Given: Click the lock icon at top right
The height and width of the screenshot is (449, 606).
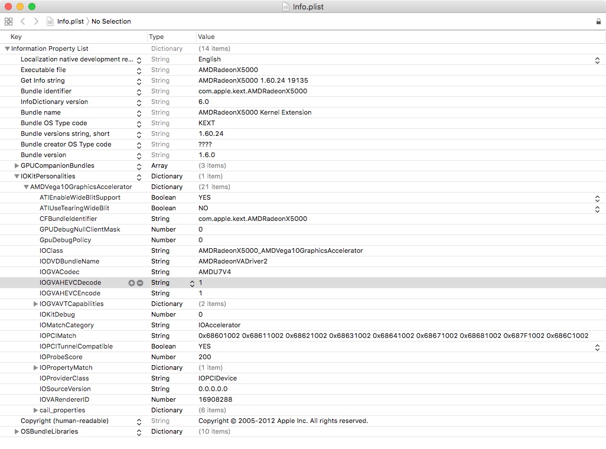Looking at the screenshot, I should point(598,22).
